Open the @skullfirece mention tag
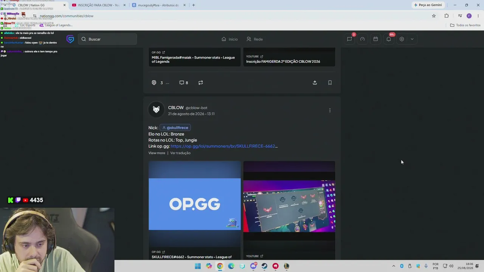The image size is (484, 272). (x=175, y=128)
